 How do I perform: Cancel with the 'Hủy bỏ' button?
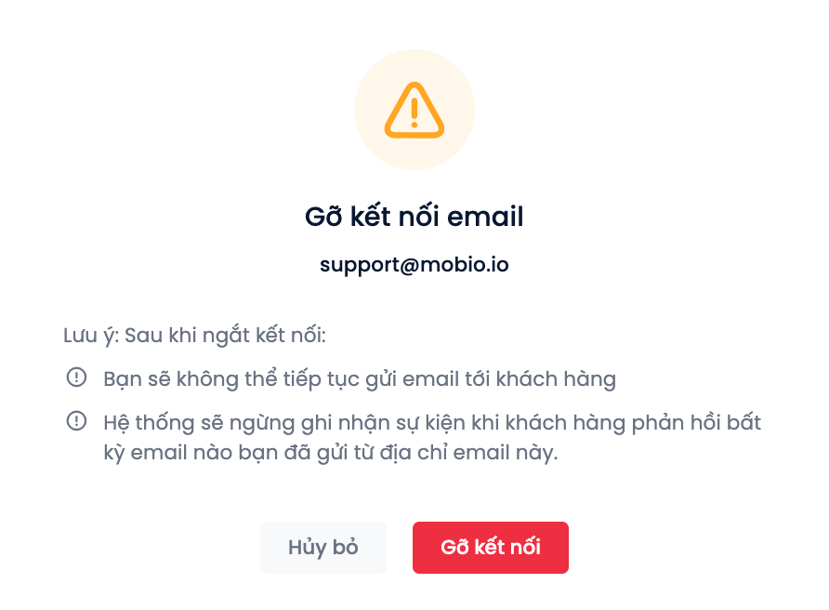click(x=323, y=547)
